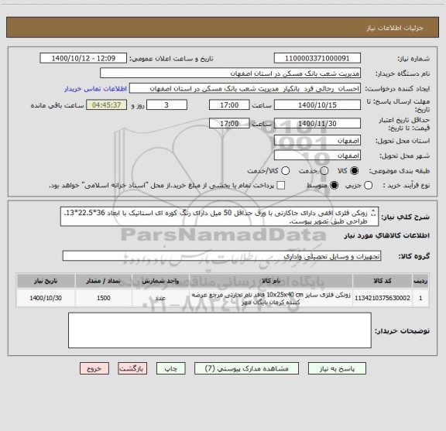The height and width of the screenshot is (431, 446).
Task: Choose the متوسط purchase type radio
Action: click(334, 186)
